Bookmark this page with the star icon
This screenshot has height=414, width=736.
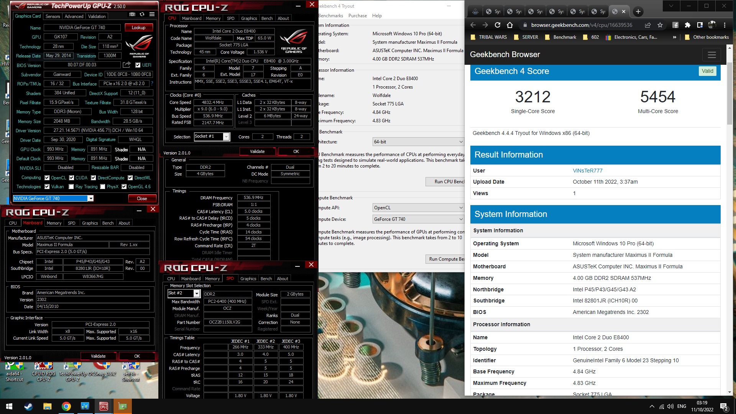pyautogui.click(x=660, y=25)
